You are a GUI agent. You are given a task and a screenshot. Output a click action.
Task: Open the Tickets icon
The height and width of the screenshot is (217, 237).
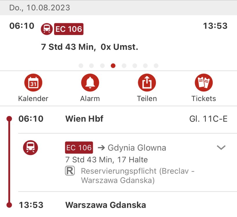tap(204, 83)
